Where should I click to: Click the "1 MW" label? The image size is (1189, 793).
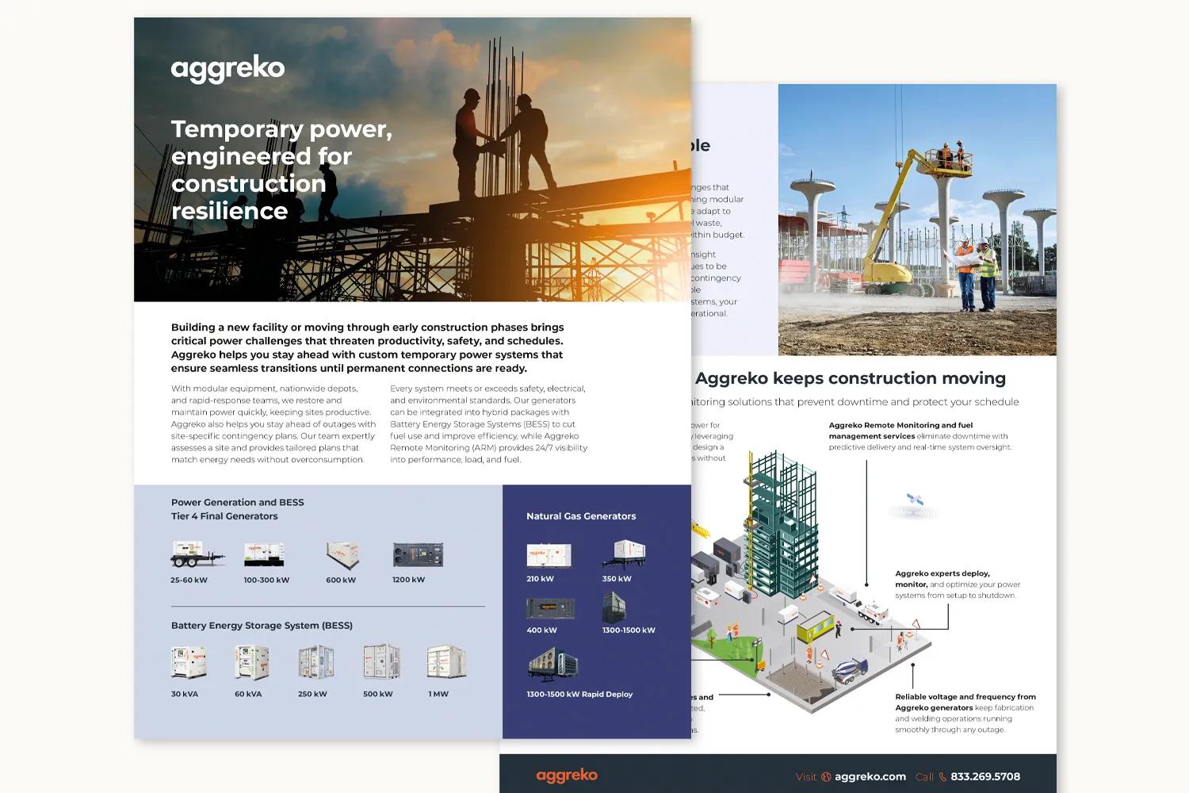point(438,694)
